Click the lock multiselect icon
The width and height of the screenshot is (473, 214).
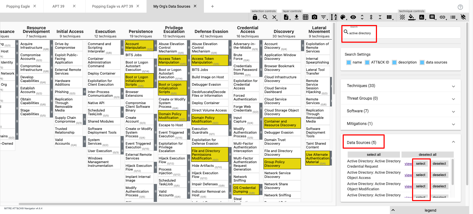point(255,17)
